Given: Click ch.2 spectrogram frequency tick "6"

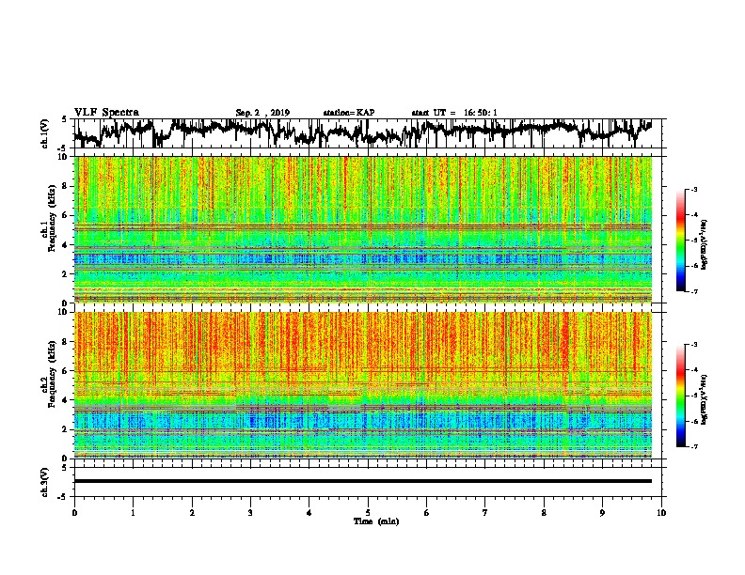Looking at the screenshot, I should coord(65,371).
